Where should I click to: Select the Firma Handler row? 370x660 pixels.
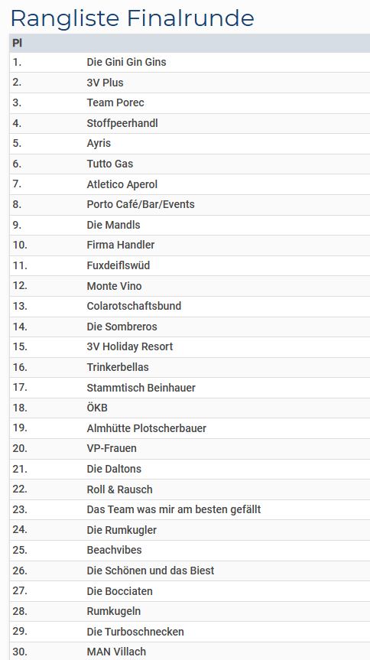tap(190, 245)
